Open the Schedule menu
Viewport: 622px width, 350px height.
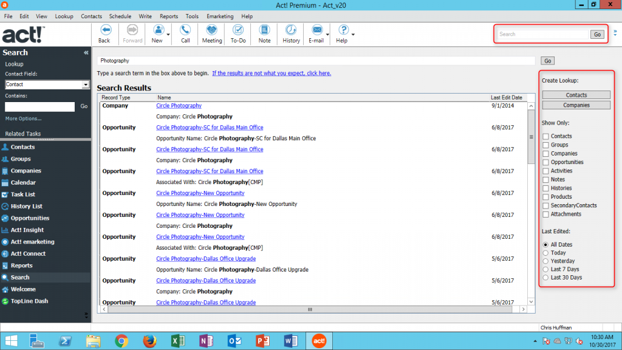(x=120, y=16)
